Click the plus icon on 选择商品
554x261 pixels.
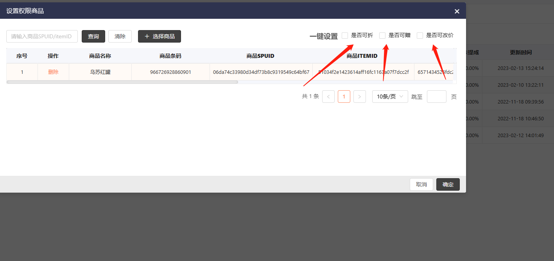[147, 36]
